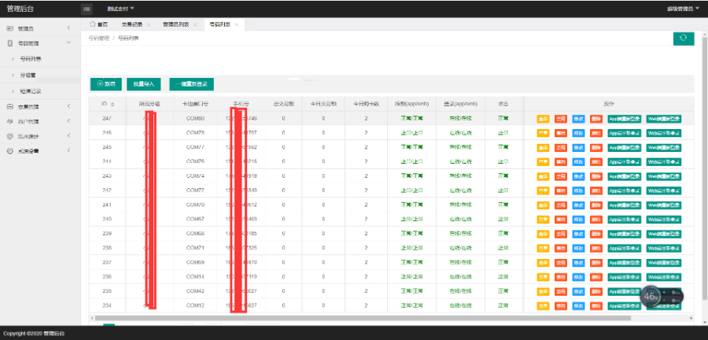Image resolution: width=708 pixels, height=340 pixels.
Task: Close the 号码列表 tab
Action: tap(237, 25)
